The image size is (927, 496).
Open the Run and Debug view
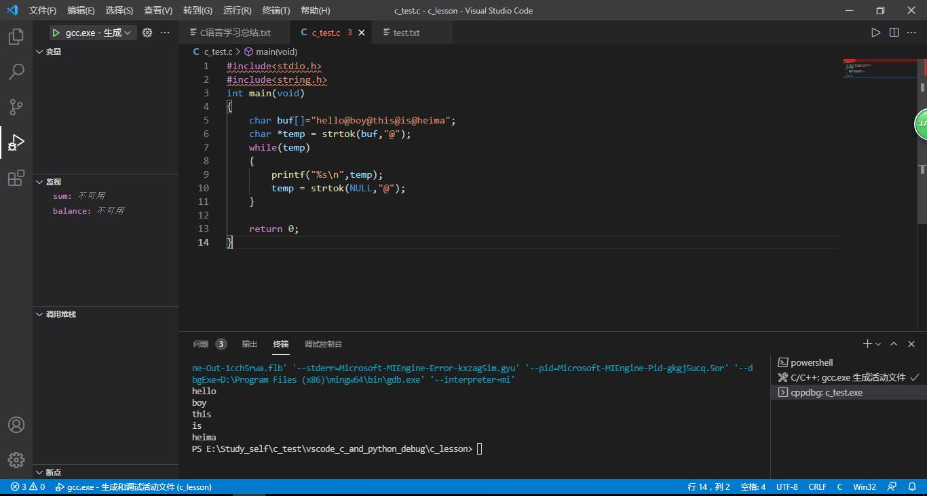[16, 142]
